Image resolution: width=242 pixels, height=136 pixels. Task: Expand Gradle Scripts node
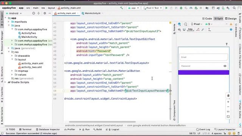tap(5, 82)
